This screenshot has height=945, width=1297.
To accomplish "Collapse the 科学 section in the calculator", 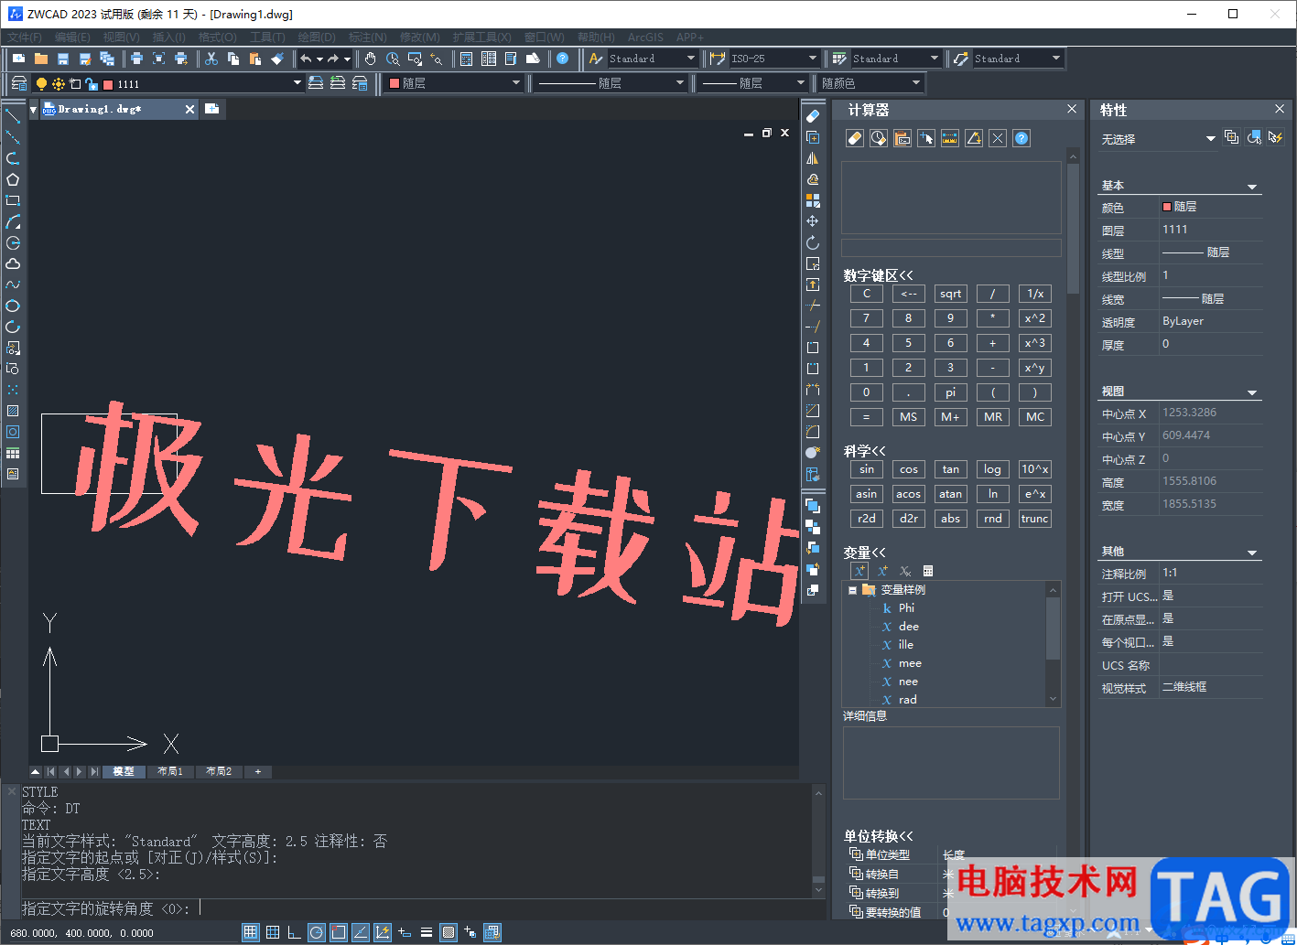I will [864, 451].
